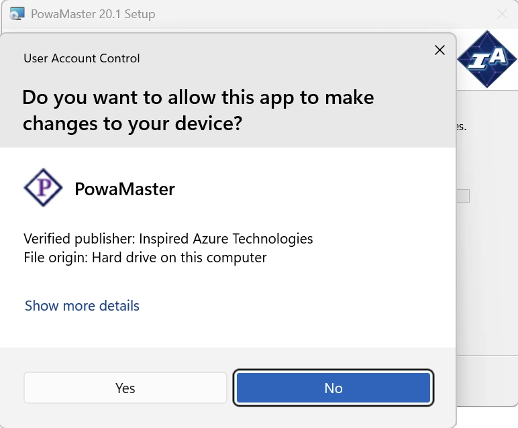The image size is (518, 428).
Task: Click the 'Do you want to allow' heading
Action: tap(198, 110)
